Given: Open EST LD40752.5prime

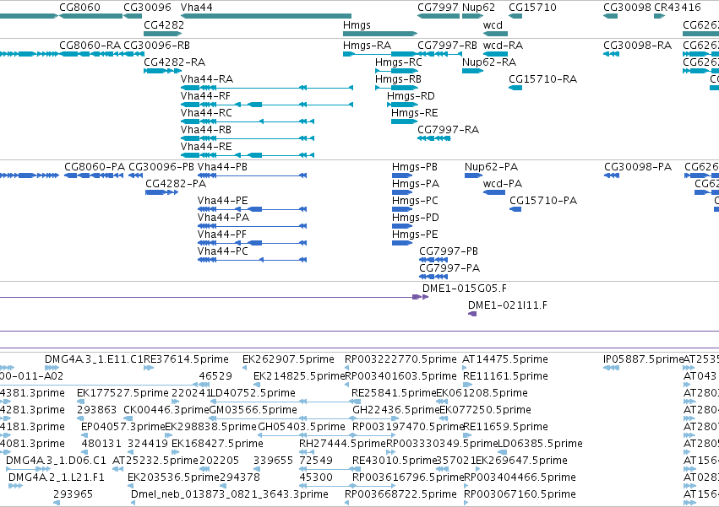Looking at the screenshot, I should [x=253, y=393].
